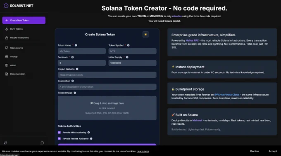Screen dimensions: 281x156
Task: Click info icon next to Token Name
Action: coord(76,45)
